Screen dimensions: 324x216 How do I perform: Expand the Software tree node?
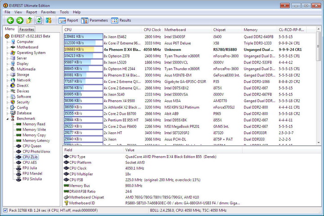(x=8, y=97)
